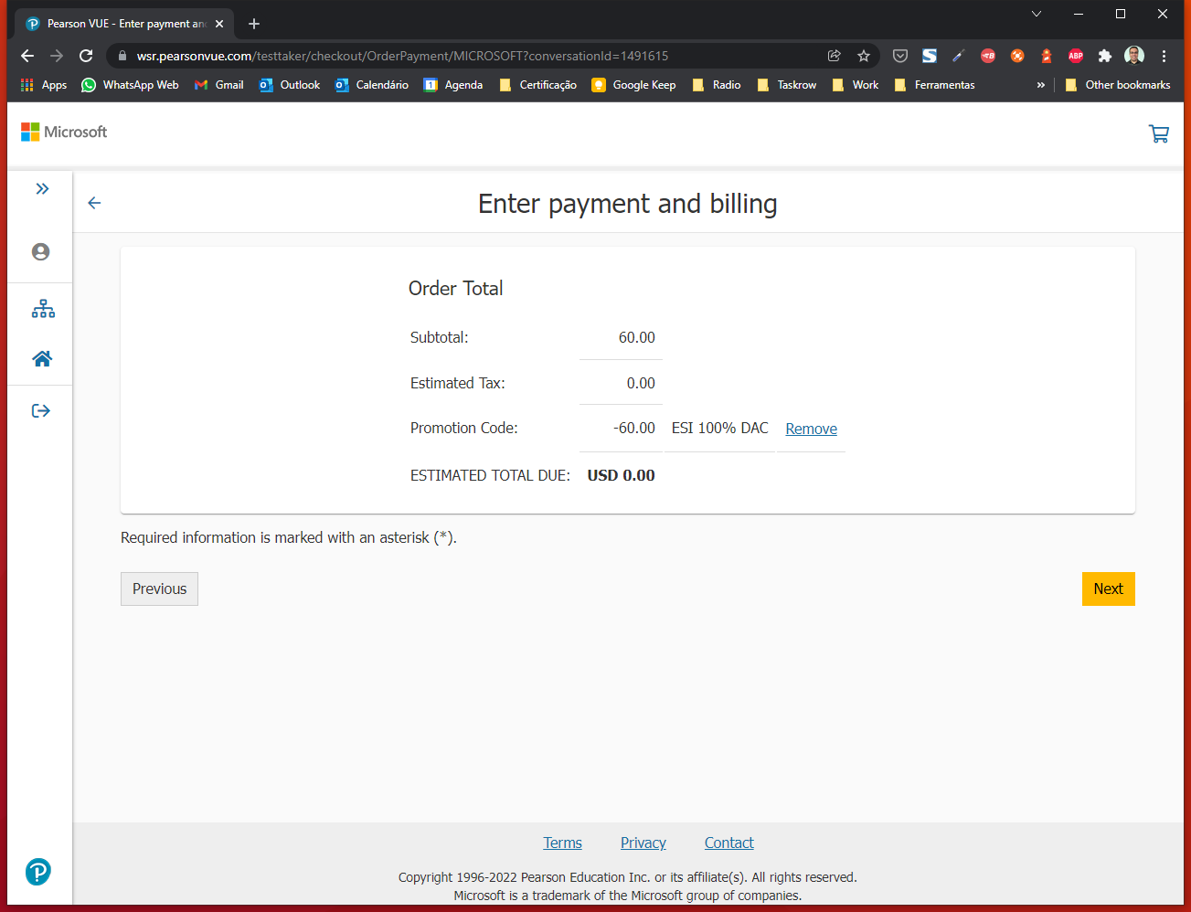The image size is (1191, 912).
Task: Expand the sidebar with double chevron
Action: click(42, 189)
